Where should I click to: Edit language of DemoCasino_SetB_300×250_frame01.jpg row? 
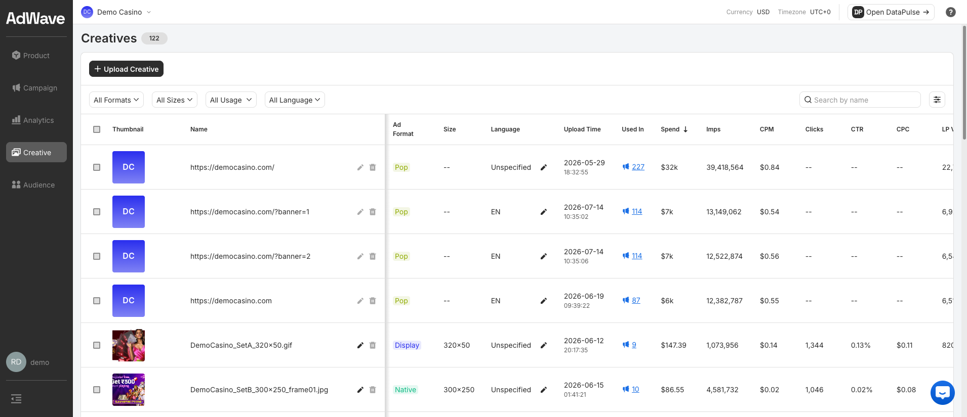[544, 390]
